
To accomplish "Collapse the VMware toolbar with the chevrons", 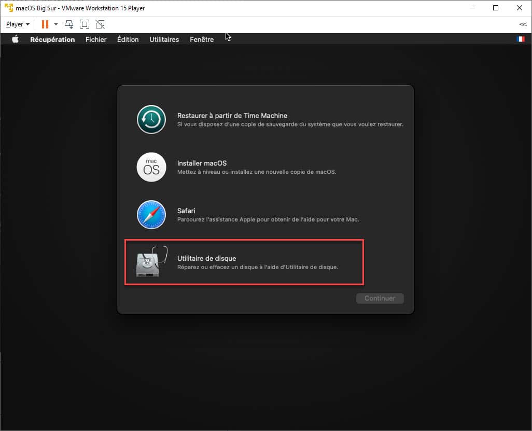I will click(x=523, y=24).
